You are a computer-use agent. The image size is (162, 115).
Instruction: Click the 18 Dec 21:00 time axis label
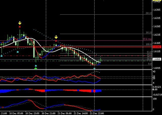[x=48, y=113]
